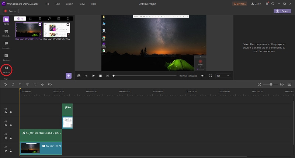Toggle visibility of track 02
This screenshot has width=295, height=158.
(x=6, y=151)
